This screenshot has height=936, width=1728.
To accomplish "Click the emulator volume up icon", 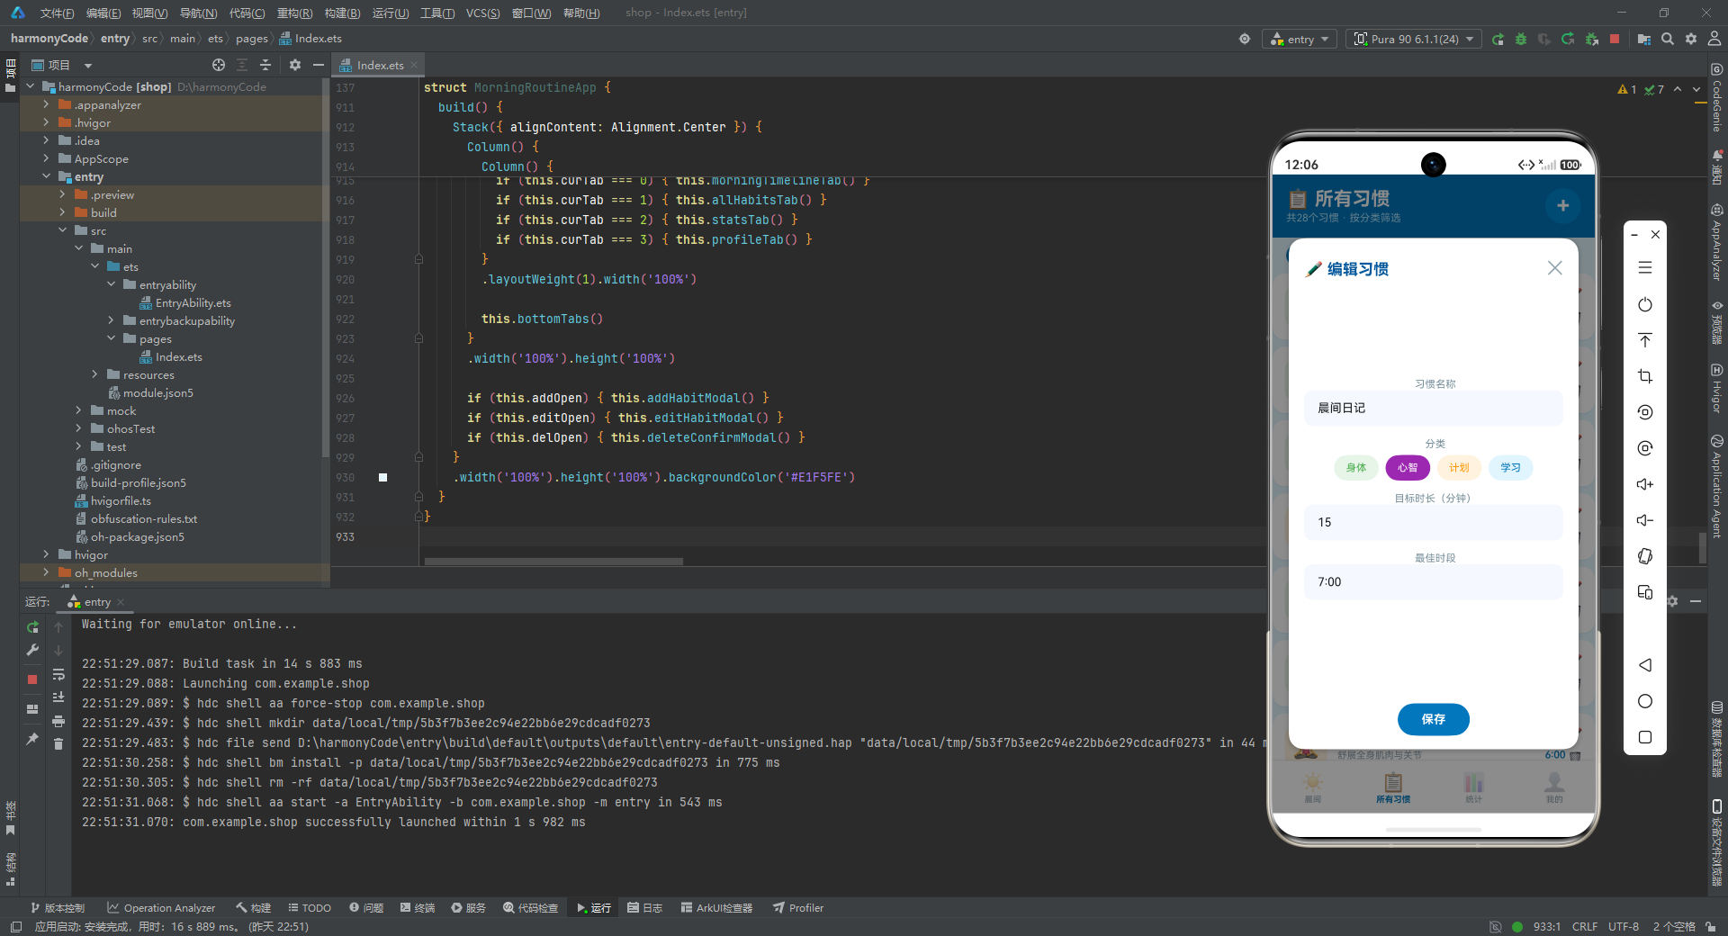I will point(1645,484).
